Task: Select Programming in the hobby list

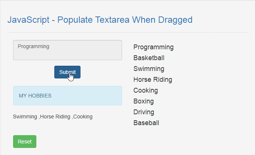Action: [x=154, y=47]
